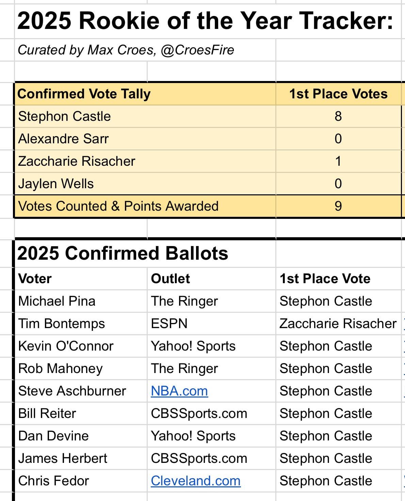Click the ESPN outlet cell

pyautogui.click(x=169, y=324)
